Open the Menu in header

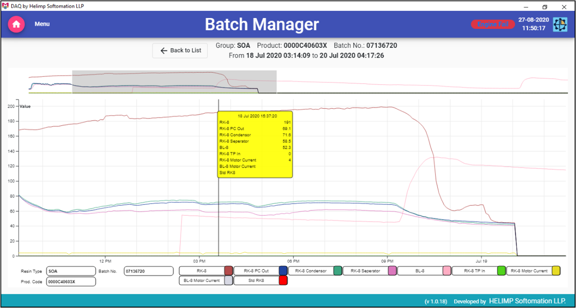click(42, 24)
